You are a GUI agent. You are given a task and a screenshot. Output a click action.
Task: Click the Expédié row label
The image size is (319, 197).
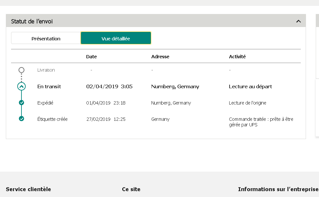pyautogui.click(x=45, y=103)
